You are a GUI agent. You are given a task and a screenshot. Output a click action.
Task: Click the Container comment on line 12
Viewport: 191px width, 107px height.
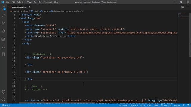pyautogui.click(x=38, y=54)
